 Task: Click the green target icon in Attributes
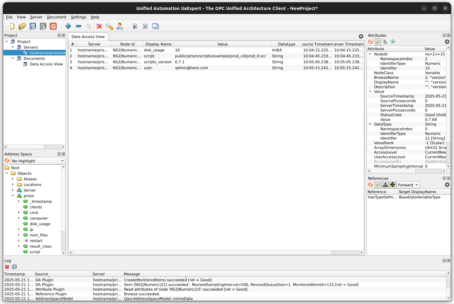(x=393, y=42)
